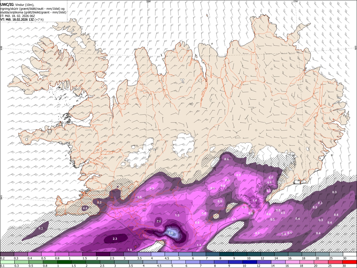Click the 25 label under upper legend bar
Screen dimensions: 357x268
[331, 258]
